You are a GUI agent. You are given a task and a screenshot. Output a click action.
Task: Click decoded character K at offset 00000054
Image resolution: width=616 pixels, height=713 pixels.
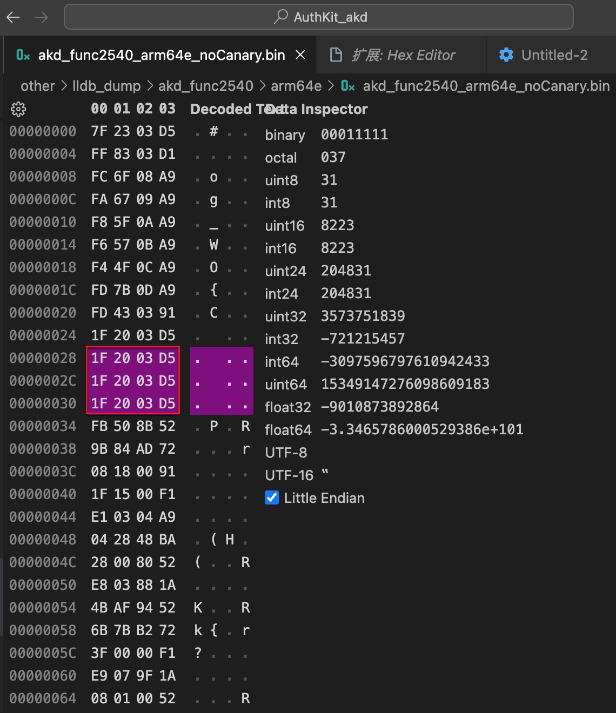pos(198,608)
